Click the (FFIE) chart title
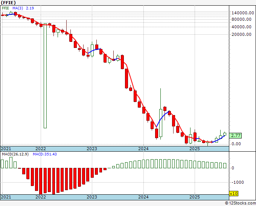The width and height of the screenshot is (256, 206). coord(8,3)
